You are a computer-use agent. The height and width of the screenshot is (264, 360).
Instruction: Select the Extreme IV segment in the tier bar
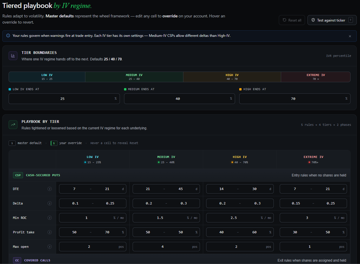point(315,77)
